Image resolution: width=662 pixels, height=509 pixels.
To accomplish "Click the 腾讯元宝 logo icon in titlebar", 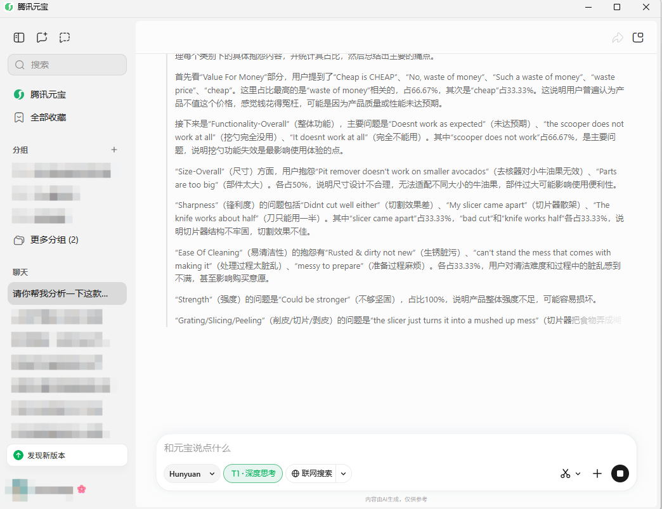I will click(8, 7).
